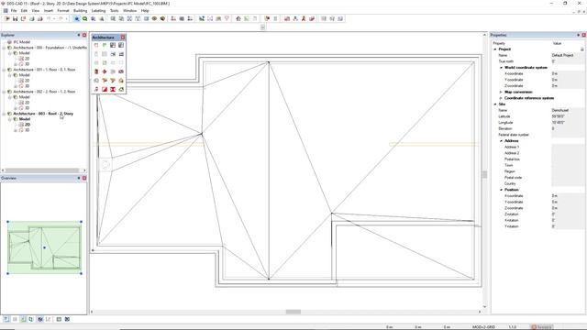Viewport: 587px width, 330px height.
Task: Click the red person figure toolbar icon
Action: pos(304,18)
